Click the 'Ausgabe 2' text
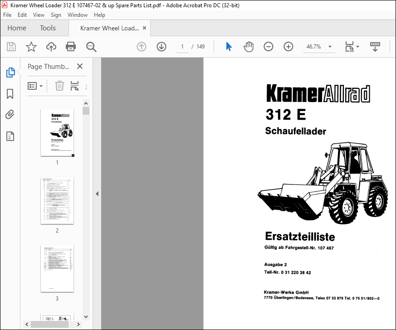 coord(275,265)
